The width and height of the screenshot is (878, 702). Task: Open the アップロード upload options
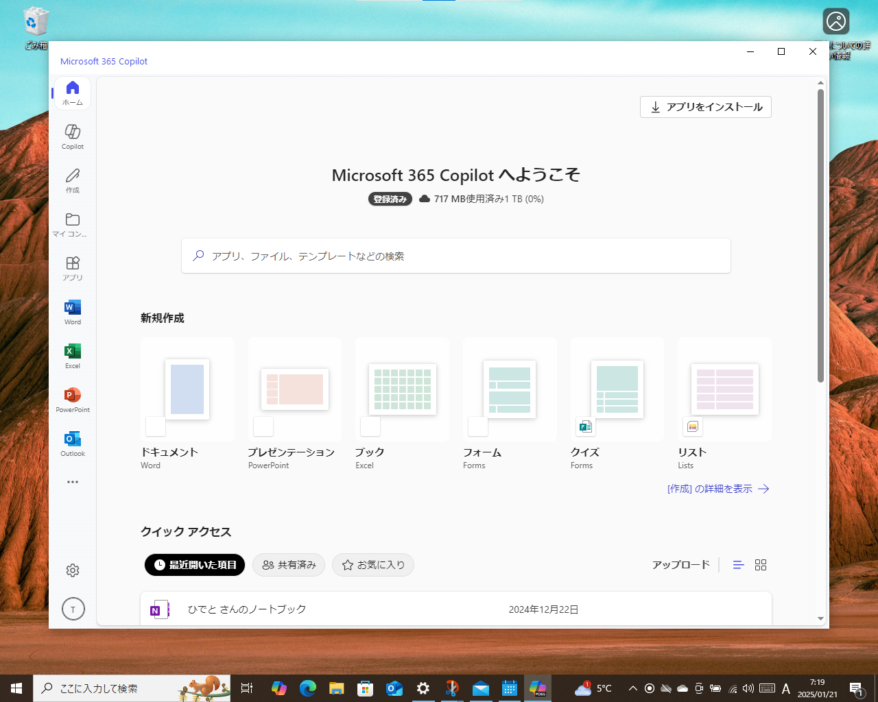tap(680, 565)
